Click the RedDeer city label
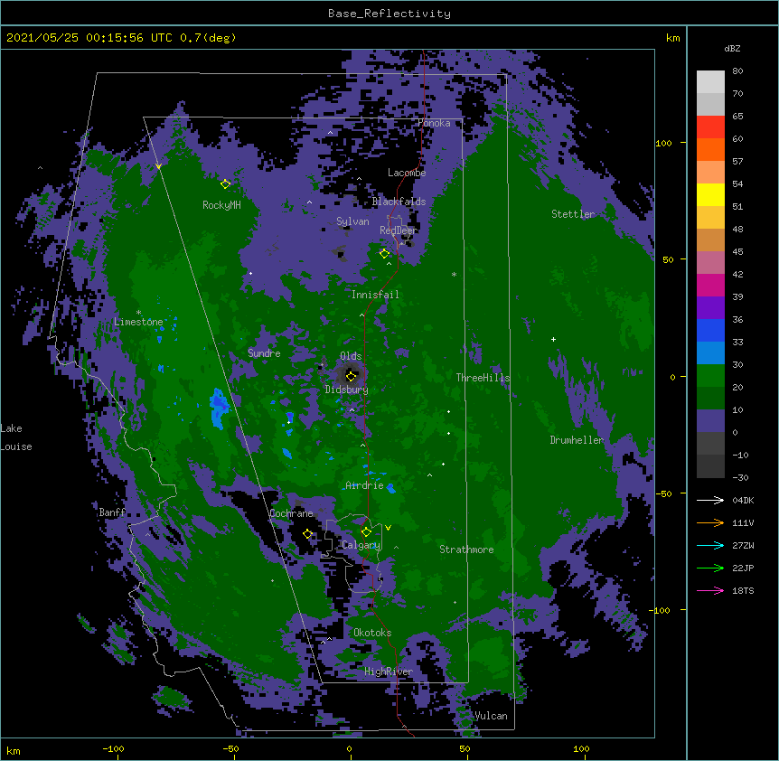Viewport: 779px width, 761px height. tap(399, 230)
